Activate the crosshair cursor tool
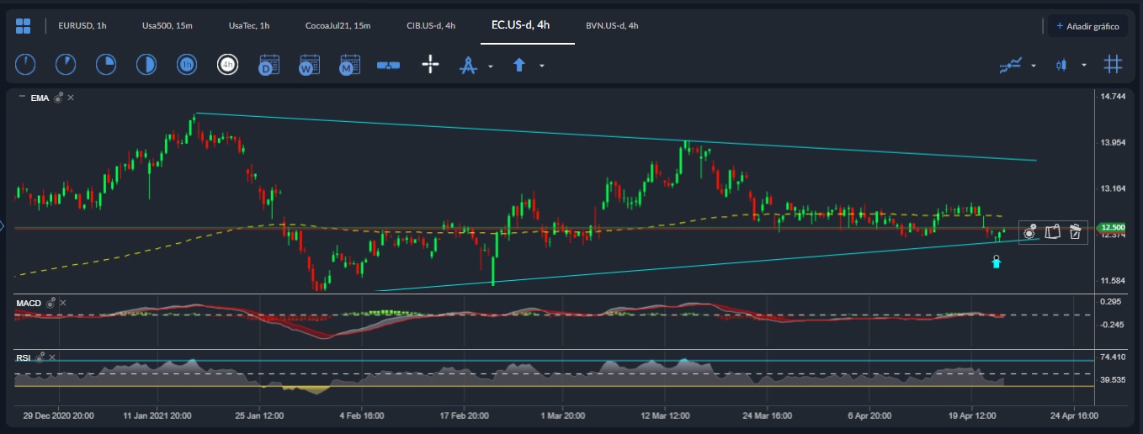This screenshot has height=434, width=1143. (430, 64)
